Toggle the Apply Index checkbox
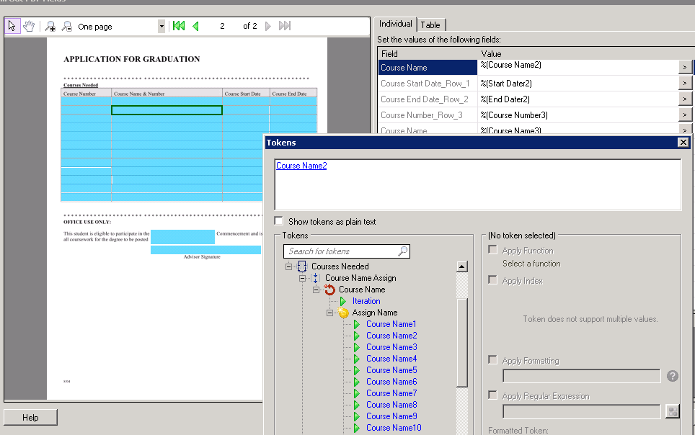This screenshot has height=435, width=695. (x=492, y=280)
